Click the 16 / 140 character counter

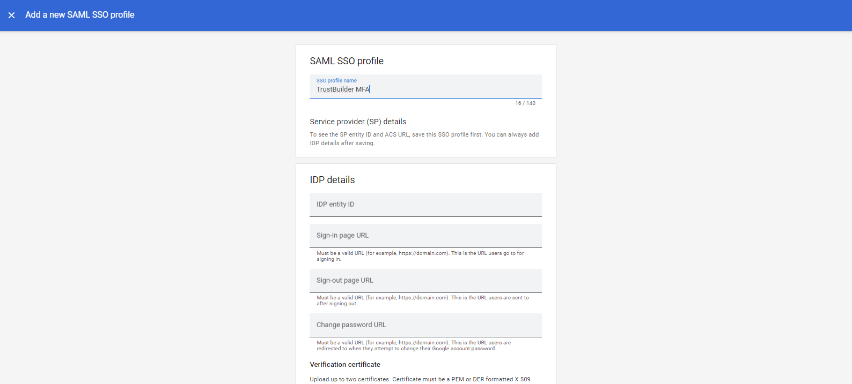coord(525,103)
